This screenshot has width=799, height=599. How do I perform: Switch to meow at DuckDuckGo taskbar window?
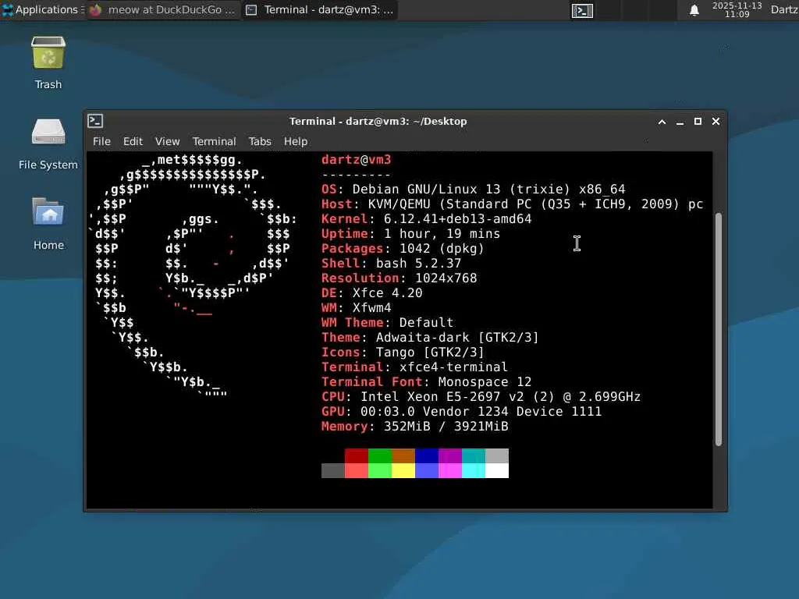point(162,9)
